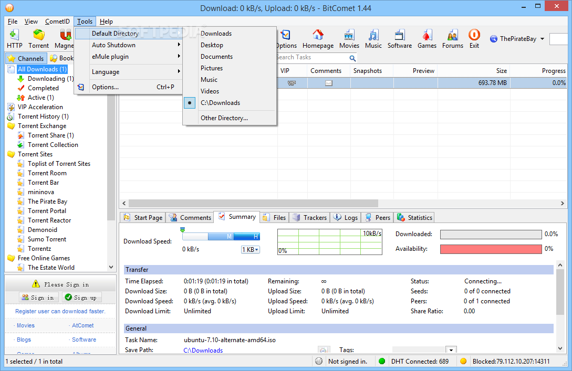The width and height of the screenshot is (572, 371).
Task: Open the Software toolbar icon
Action: click(x=399, y=39)
